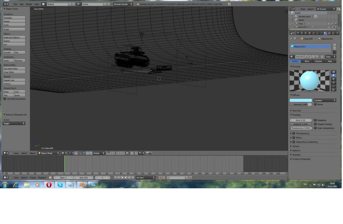343x224 pixels.
Task: Open the Modifiers wrench tab icon
Action: [317, 33]
